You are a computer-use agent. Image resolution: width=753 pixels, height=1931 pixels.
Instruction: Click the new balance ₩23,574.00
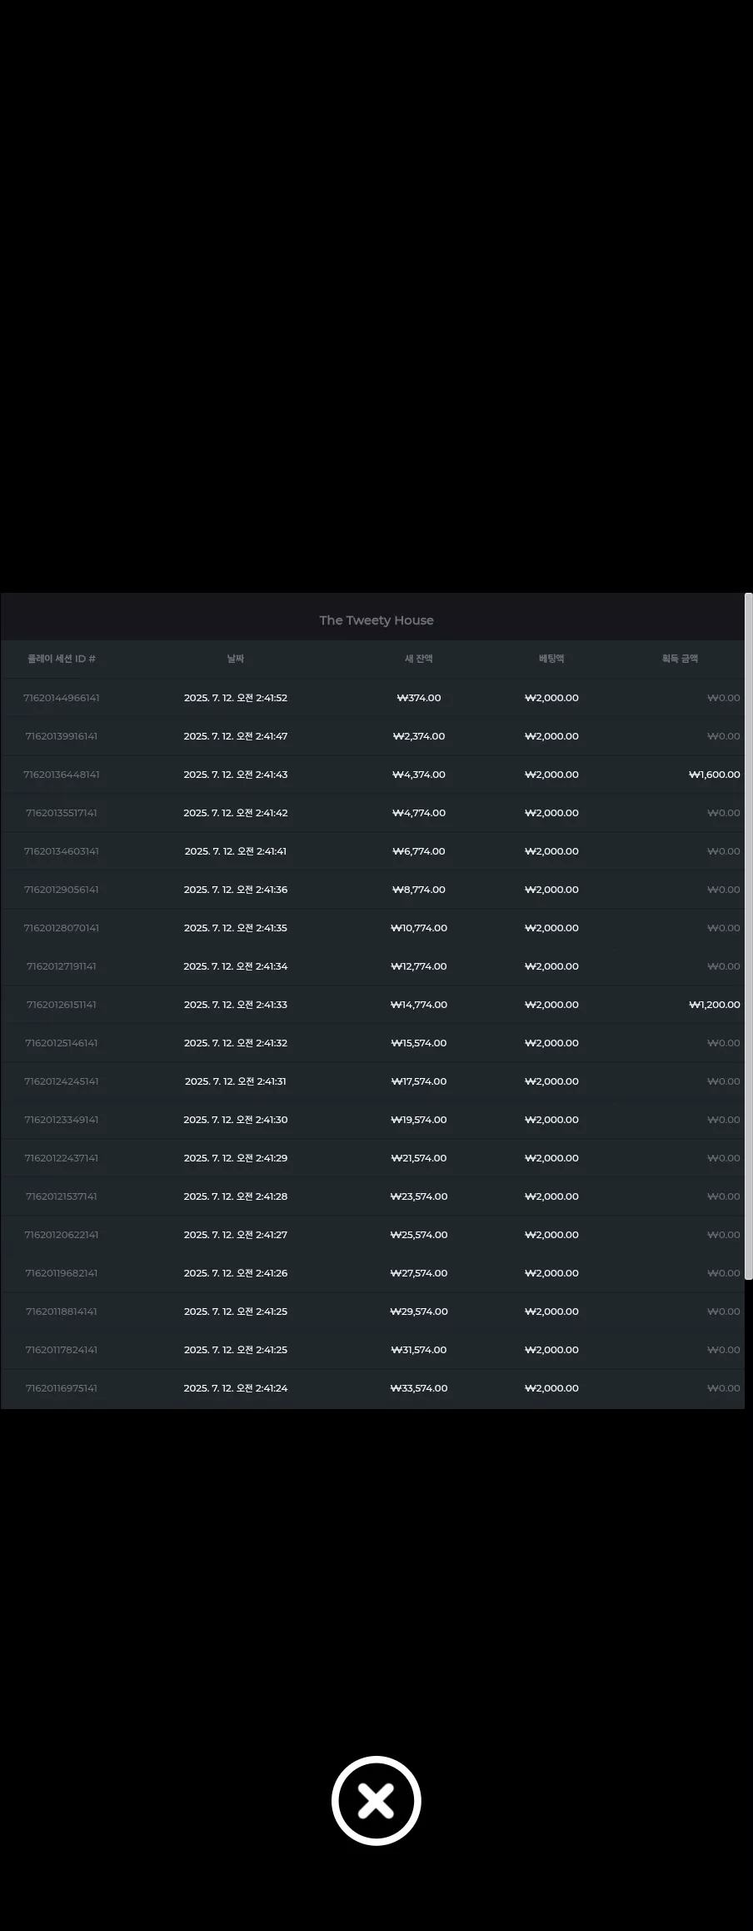(419, 1196)
